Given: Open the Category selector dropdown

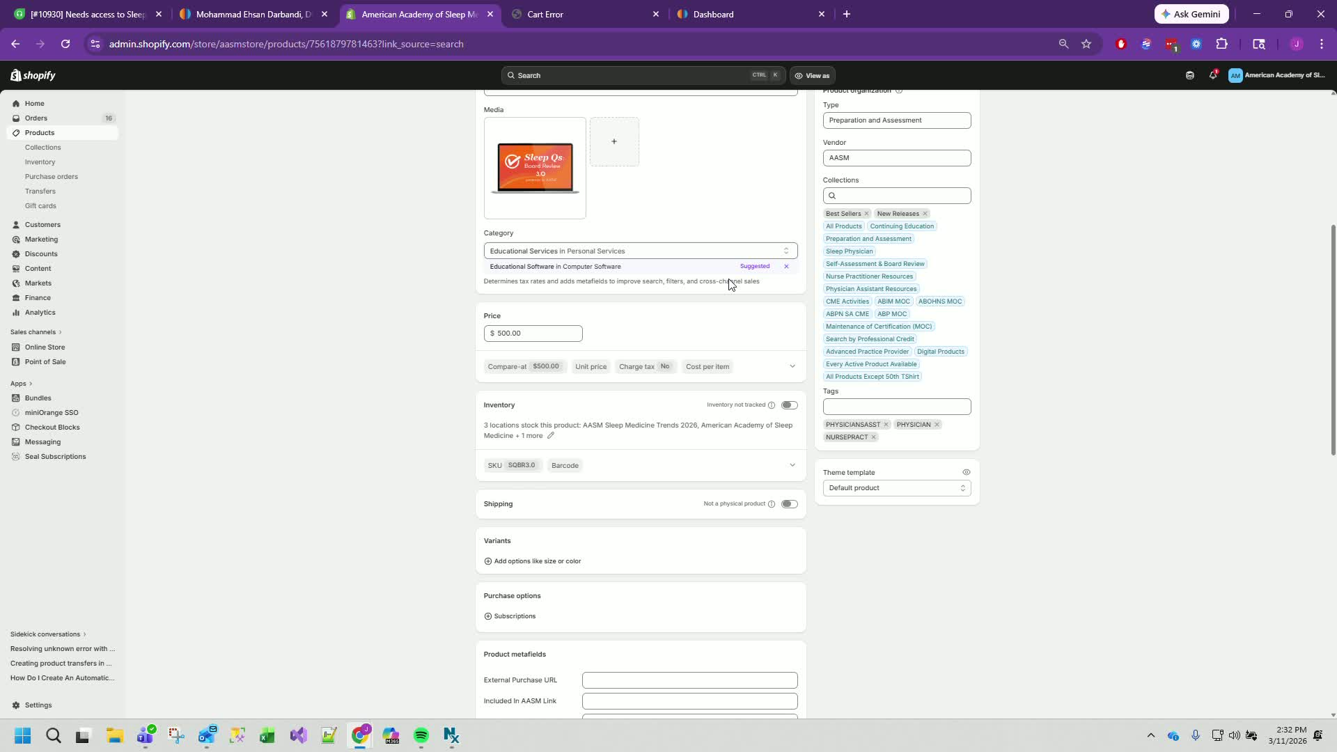Looking at the screenshot, I should pos(640,251).
